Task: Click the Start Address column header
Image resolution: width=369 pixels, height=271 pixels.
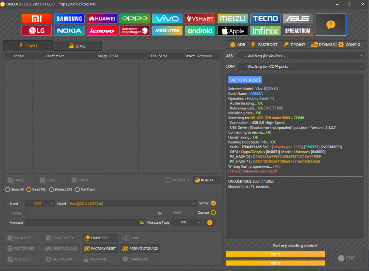Action: click(x=198, y=56)
